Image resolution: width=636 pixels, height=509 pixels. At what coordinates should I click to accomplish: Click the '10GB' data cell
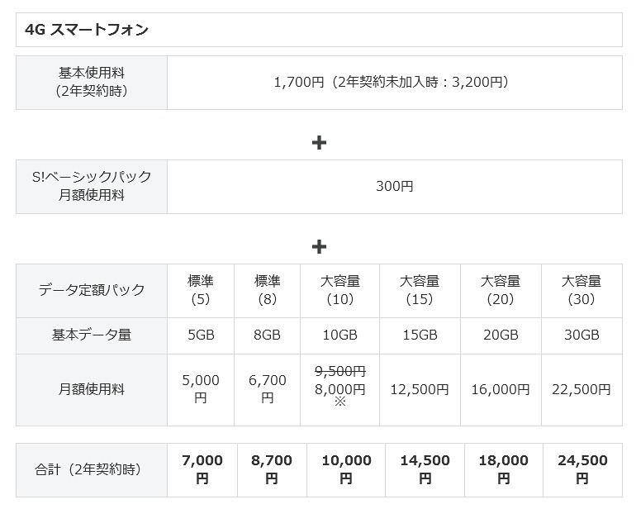[x=340, y=335]
